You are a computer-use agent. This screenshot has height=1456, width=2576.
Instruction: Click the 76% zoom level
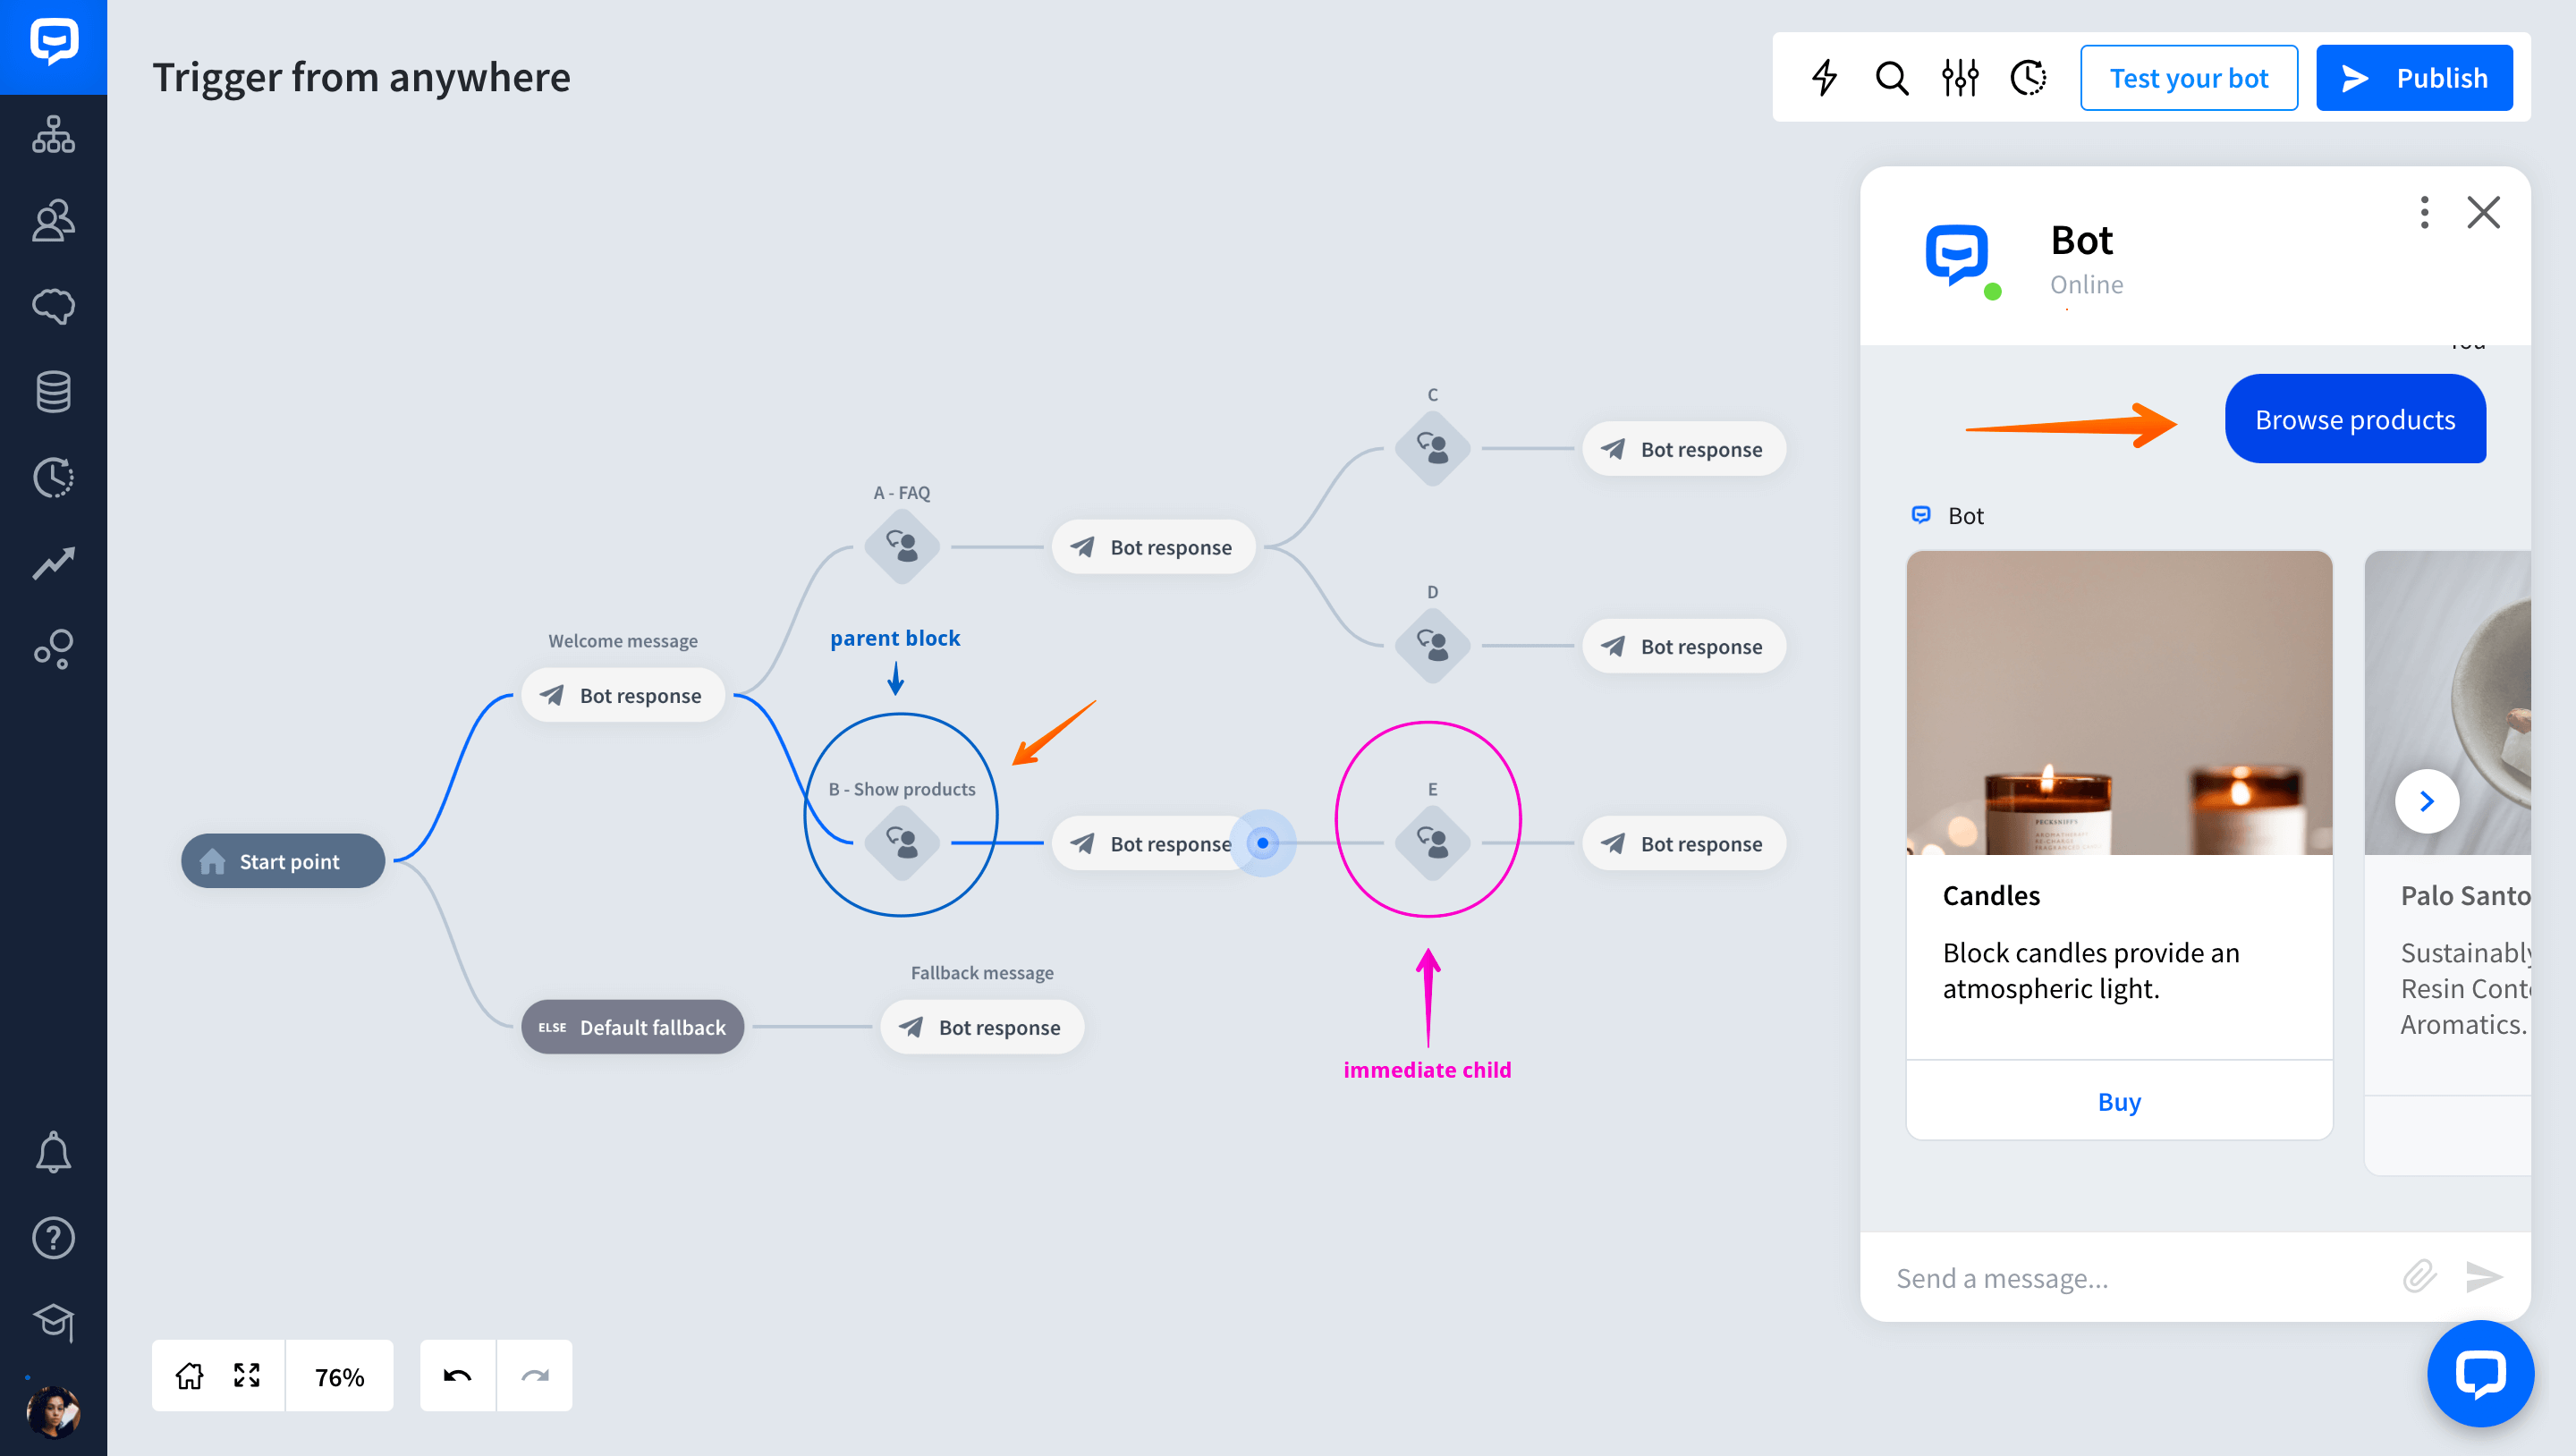(340, 1377)
